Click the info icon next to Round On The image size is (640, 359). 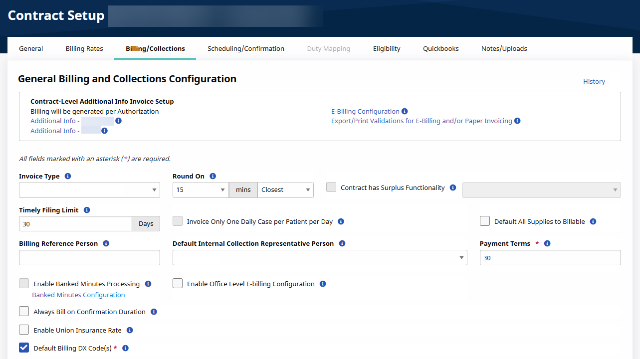pos(213,176)
